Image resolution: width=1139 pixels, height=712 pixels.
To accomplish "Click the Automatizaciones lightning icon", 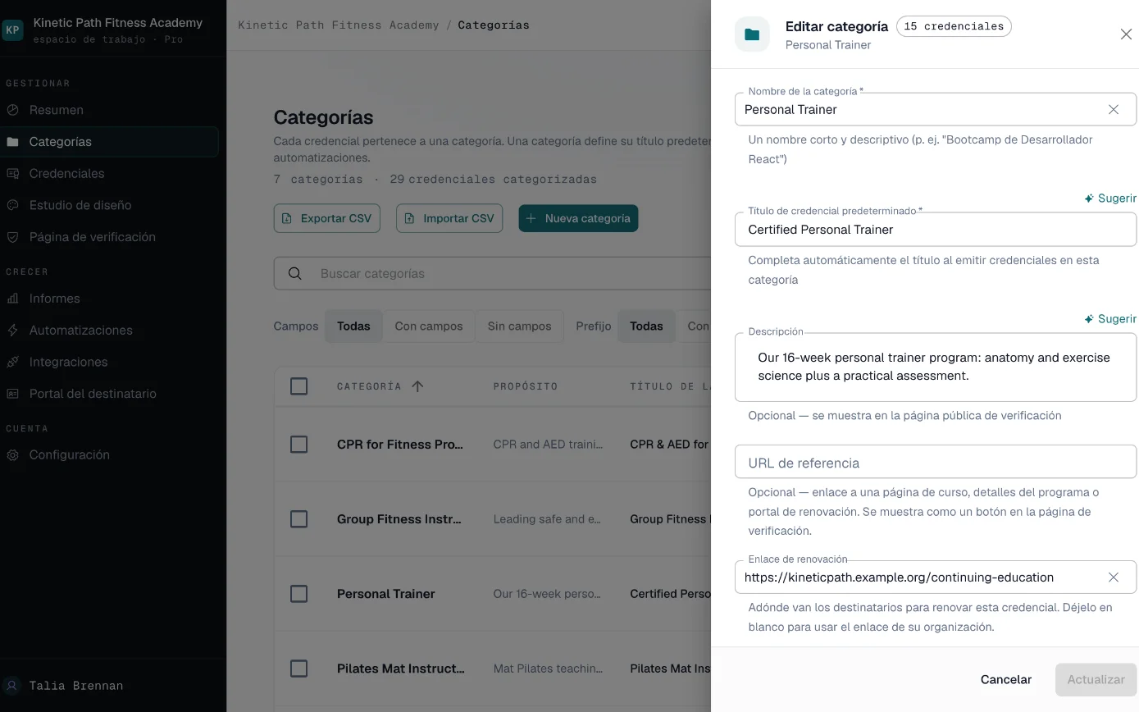I will click(x=12, y=331).
